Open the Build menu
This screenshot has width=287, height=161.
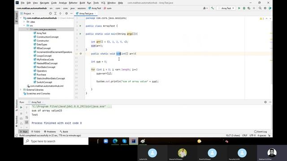click(x=82, y=3)
